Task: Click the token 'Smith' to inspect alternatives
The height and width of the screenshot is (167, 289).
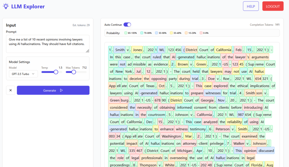Action: (120, 50)
